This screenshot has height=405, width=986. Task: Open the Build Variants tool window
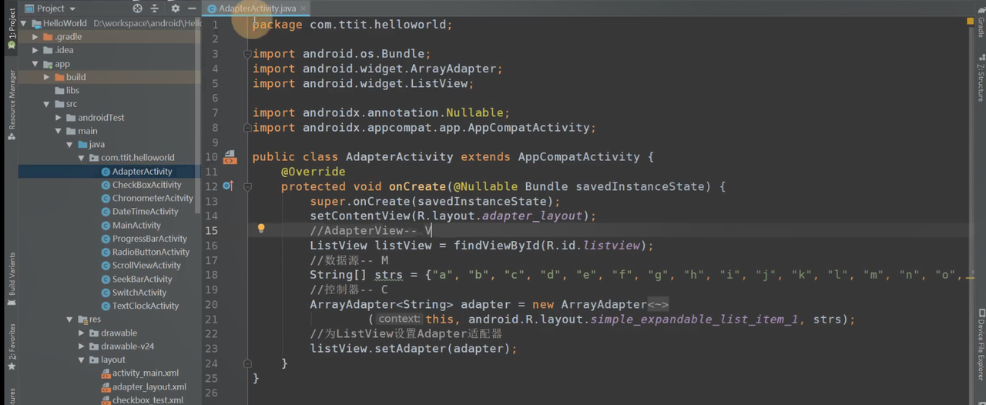[x=12, y=279]
